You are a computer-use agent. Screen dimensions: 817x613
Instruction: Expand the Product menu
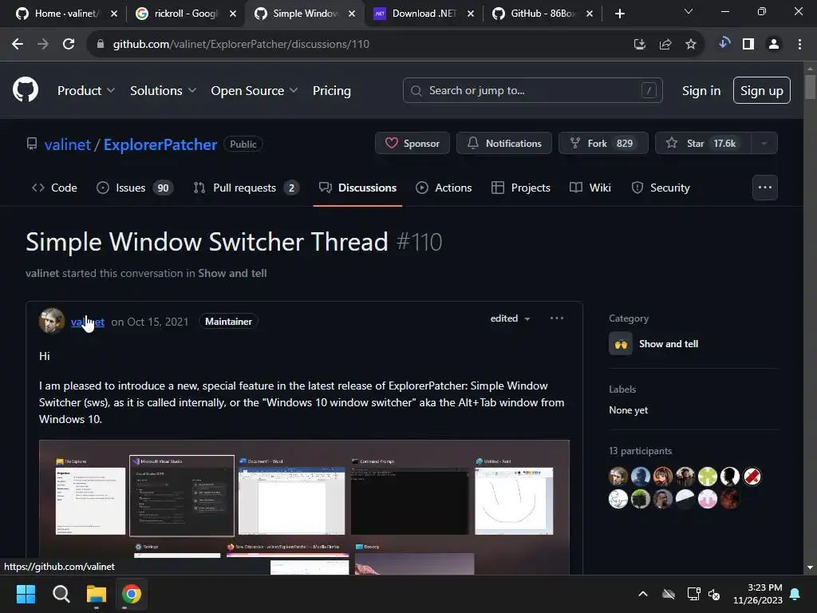point(86,91)
